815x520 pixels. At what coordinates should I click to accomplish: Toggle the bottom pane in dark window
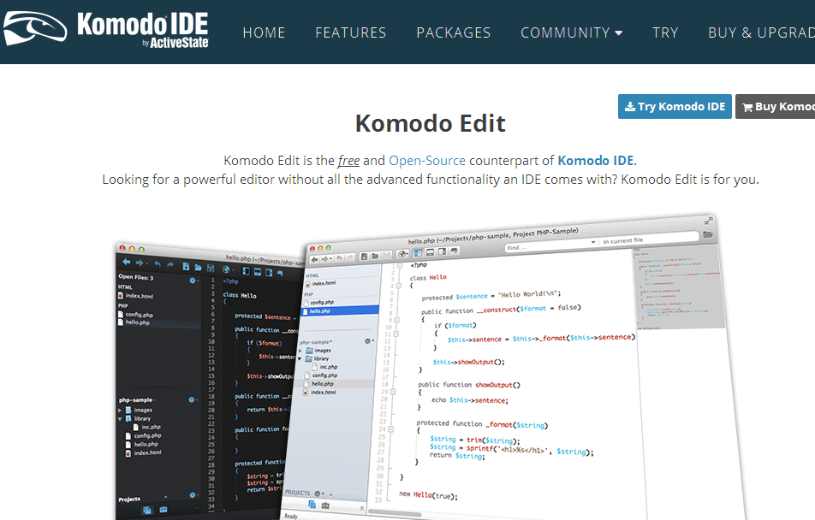click(x=258, y=272)
